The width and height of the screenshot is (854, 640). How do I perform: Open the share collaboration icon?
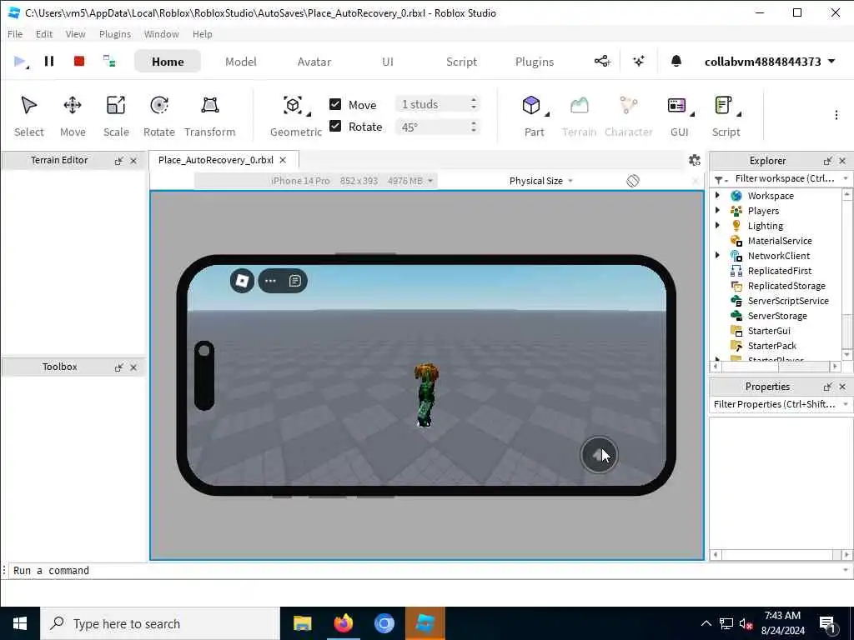pos(602,61)
